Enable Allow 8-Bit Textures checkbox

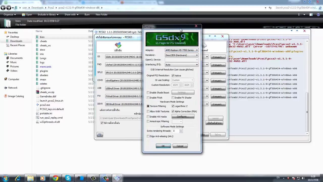point(148,111)
